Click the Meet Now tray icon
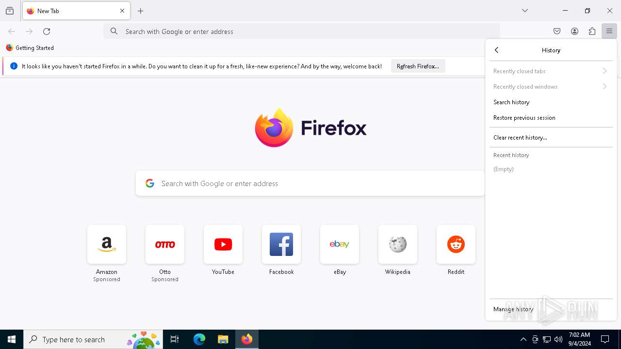The height and width of the screenshot is (349, 621). [x=535, y=339]
